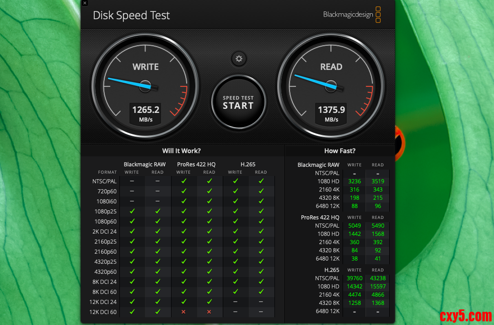Click the 'ProRes 422 HQ' section label in How Fast
Screen dimensions: 494x325
(320, 218)
